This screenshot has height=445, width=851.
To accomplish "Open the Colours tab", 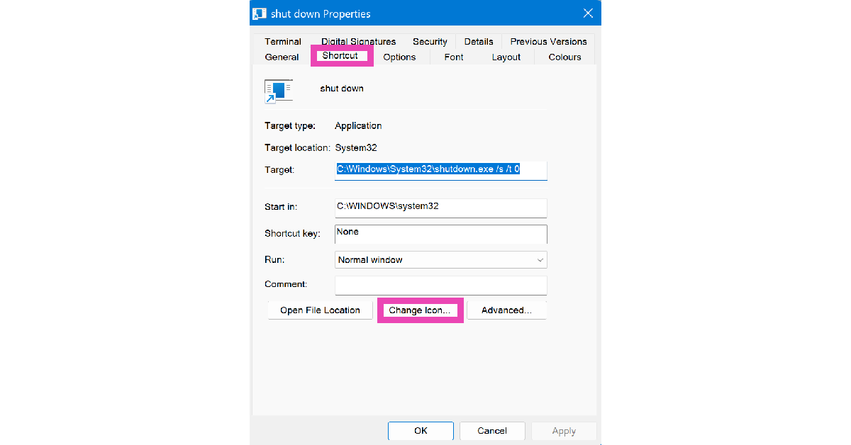I will tap(564, 57).
